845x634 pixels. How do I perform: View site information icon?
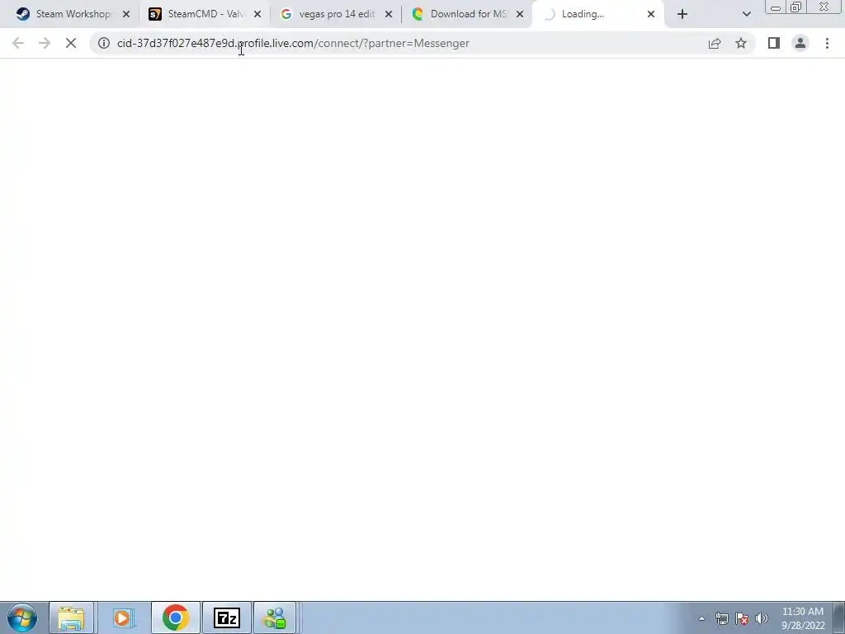click(x=104, y=43)
